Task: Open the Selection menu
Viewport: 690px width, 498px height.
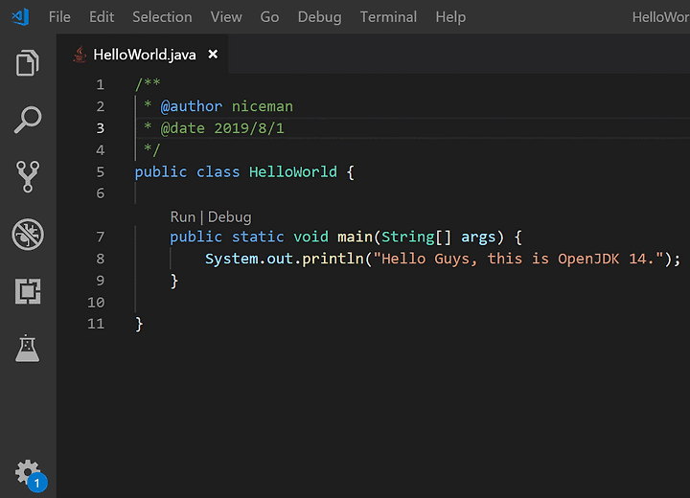Action: coord(162,17)
